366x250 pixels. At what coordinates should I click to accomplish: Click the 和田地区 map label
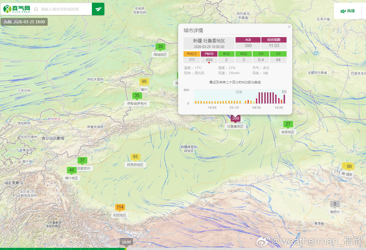tap(120, 215)
